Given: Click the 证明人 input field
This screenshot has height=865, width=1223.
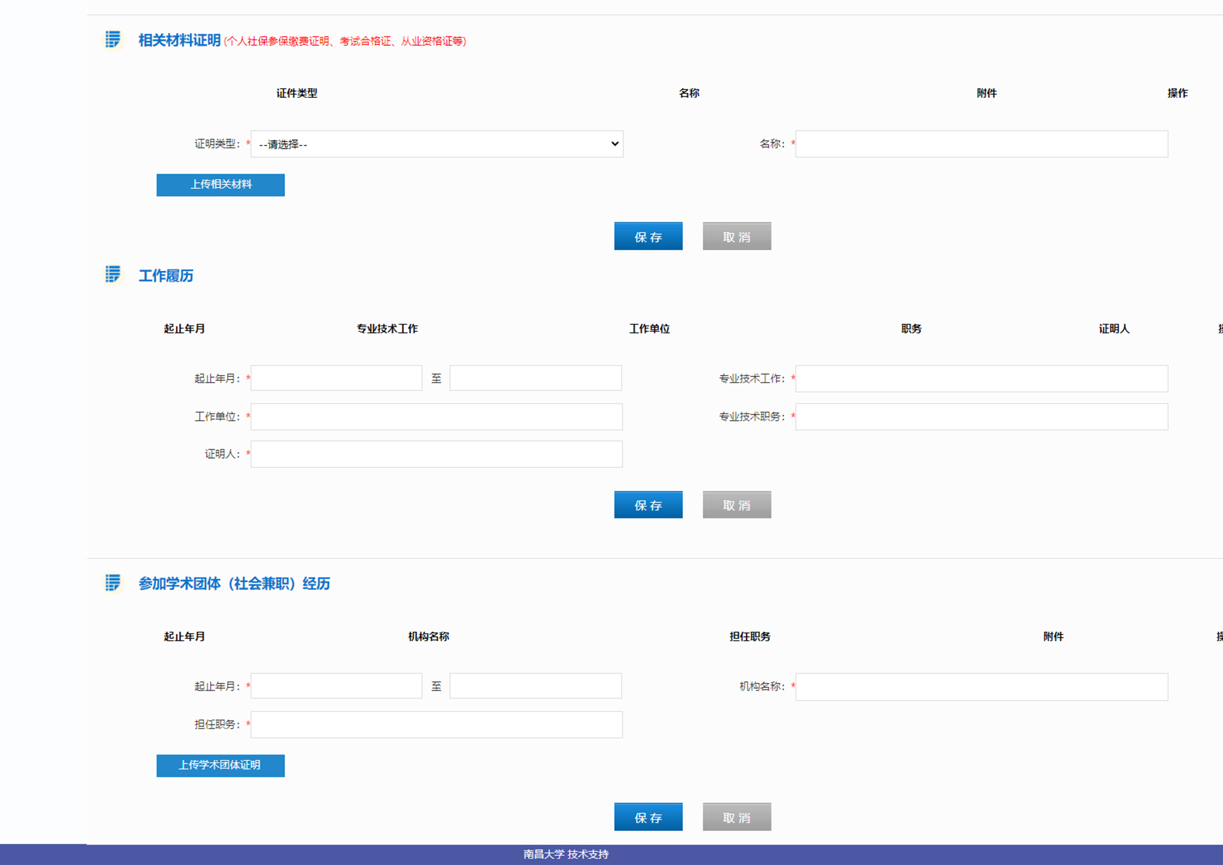Looking at the screenshot, I should (436, 454).
